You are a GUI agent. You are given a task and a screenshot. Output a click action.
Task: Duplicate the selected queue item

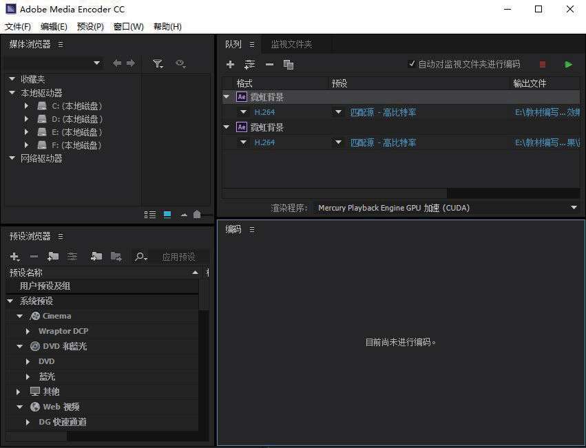pos(289,64)
